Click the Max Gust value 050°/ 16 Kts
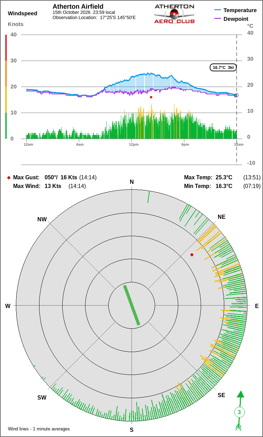 tap(61, 178)
